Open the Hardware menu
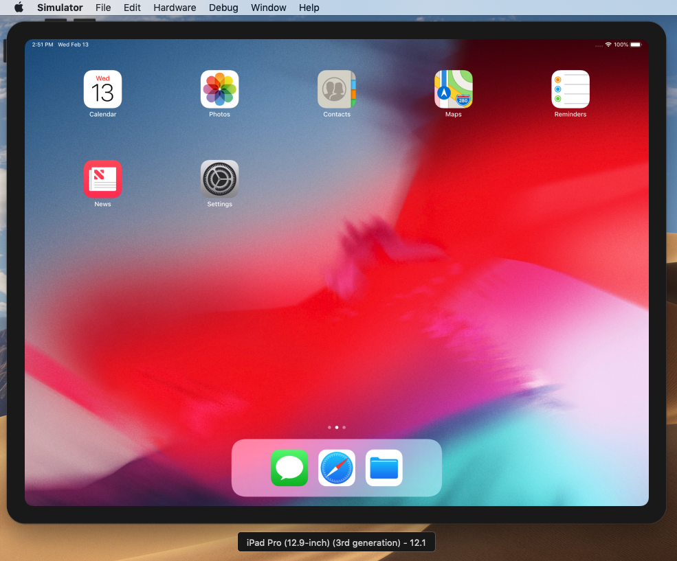Image resolution: width=677 pixels, height=561 pixels. point(175,8)
